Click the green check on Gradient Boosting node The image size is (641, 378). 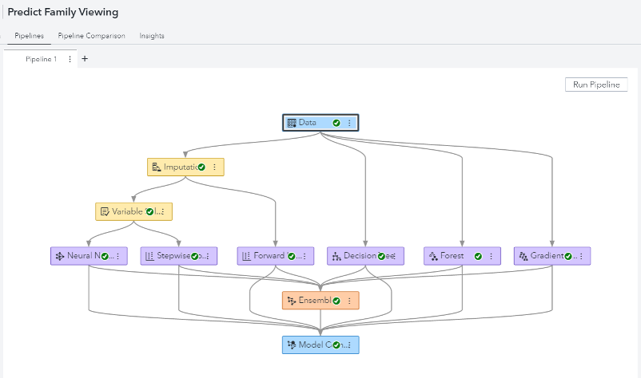point(567,256)
